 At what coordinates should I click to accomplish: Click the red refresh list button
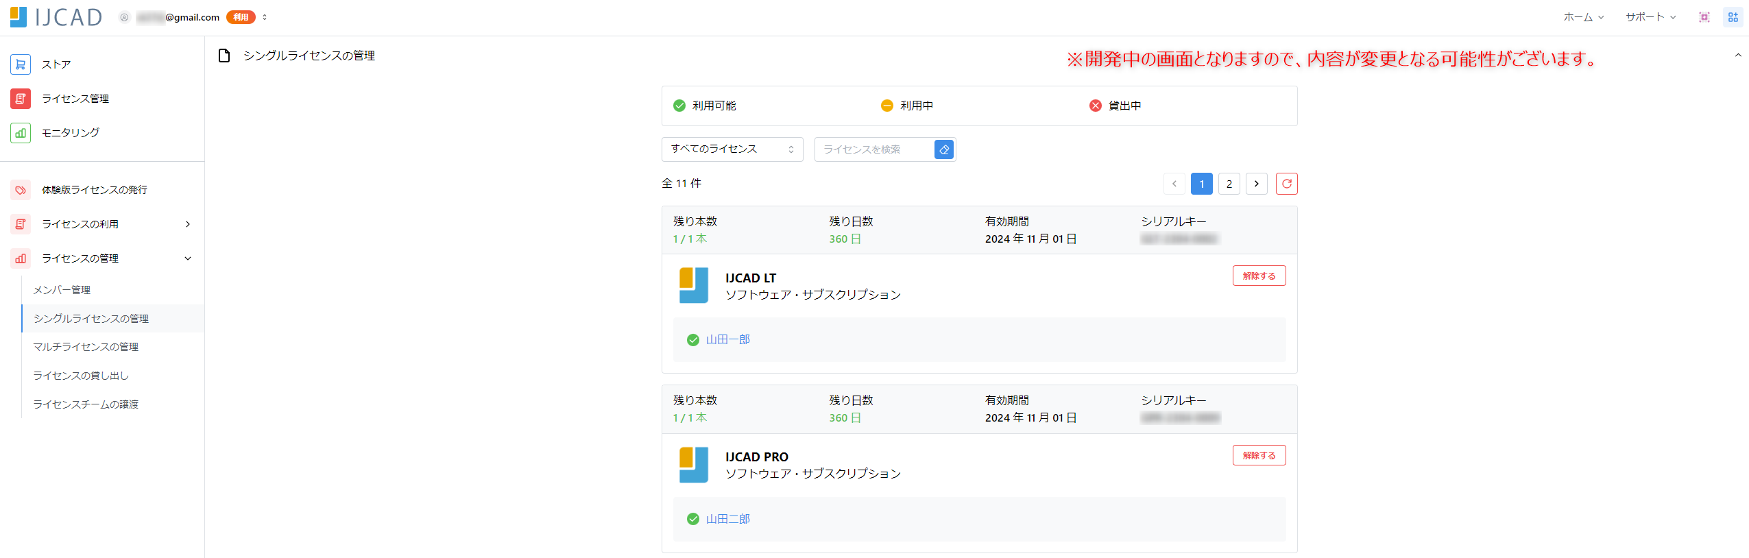point(1286,184)
